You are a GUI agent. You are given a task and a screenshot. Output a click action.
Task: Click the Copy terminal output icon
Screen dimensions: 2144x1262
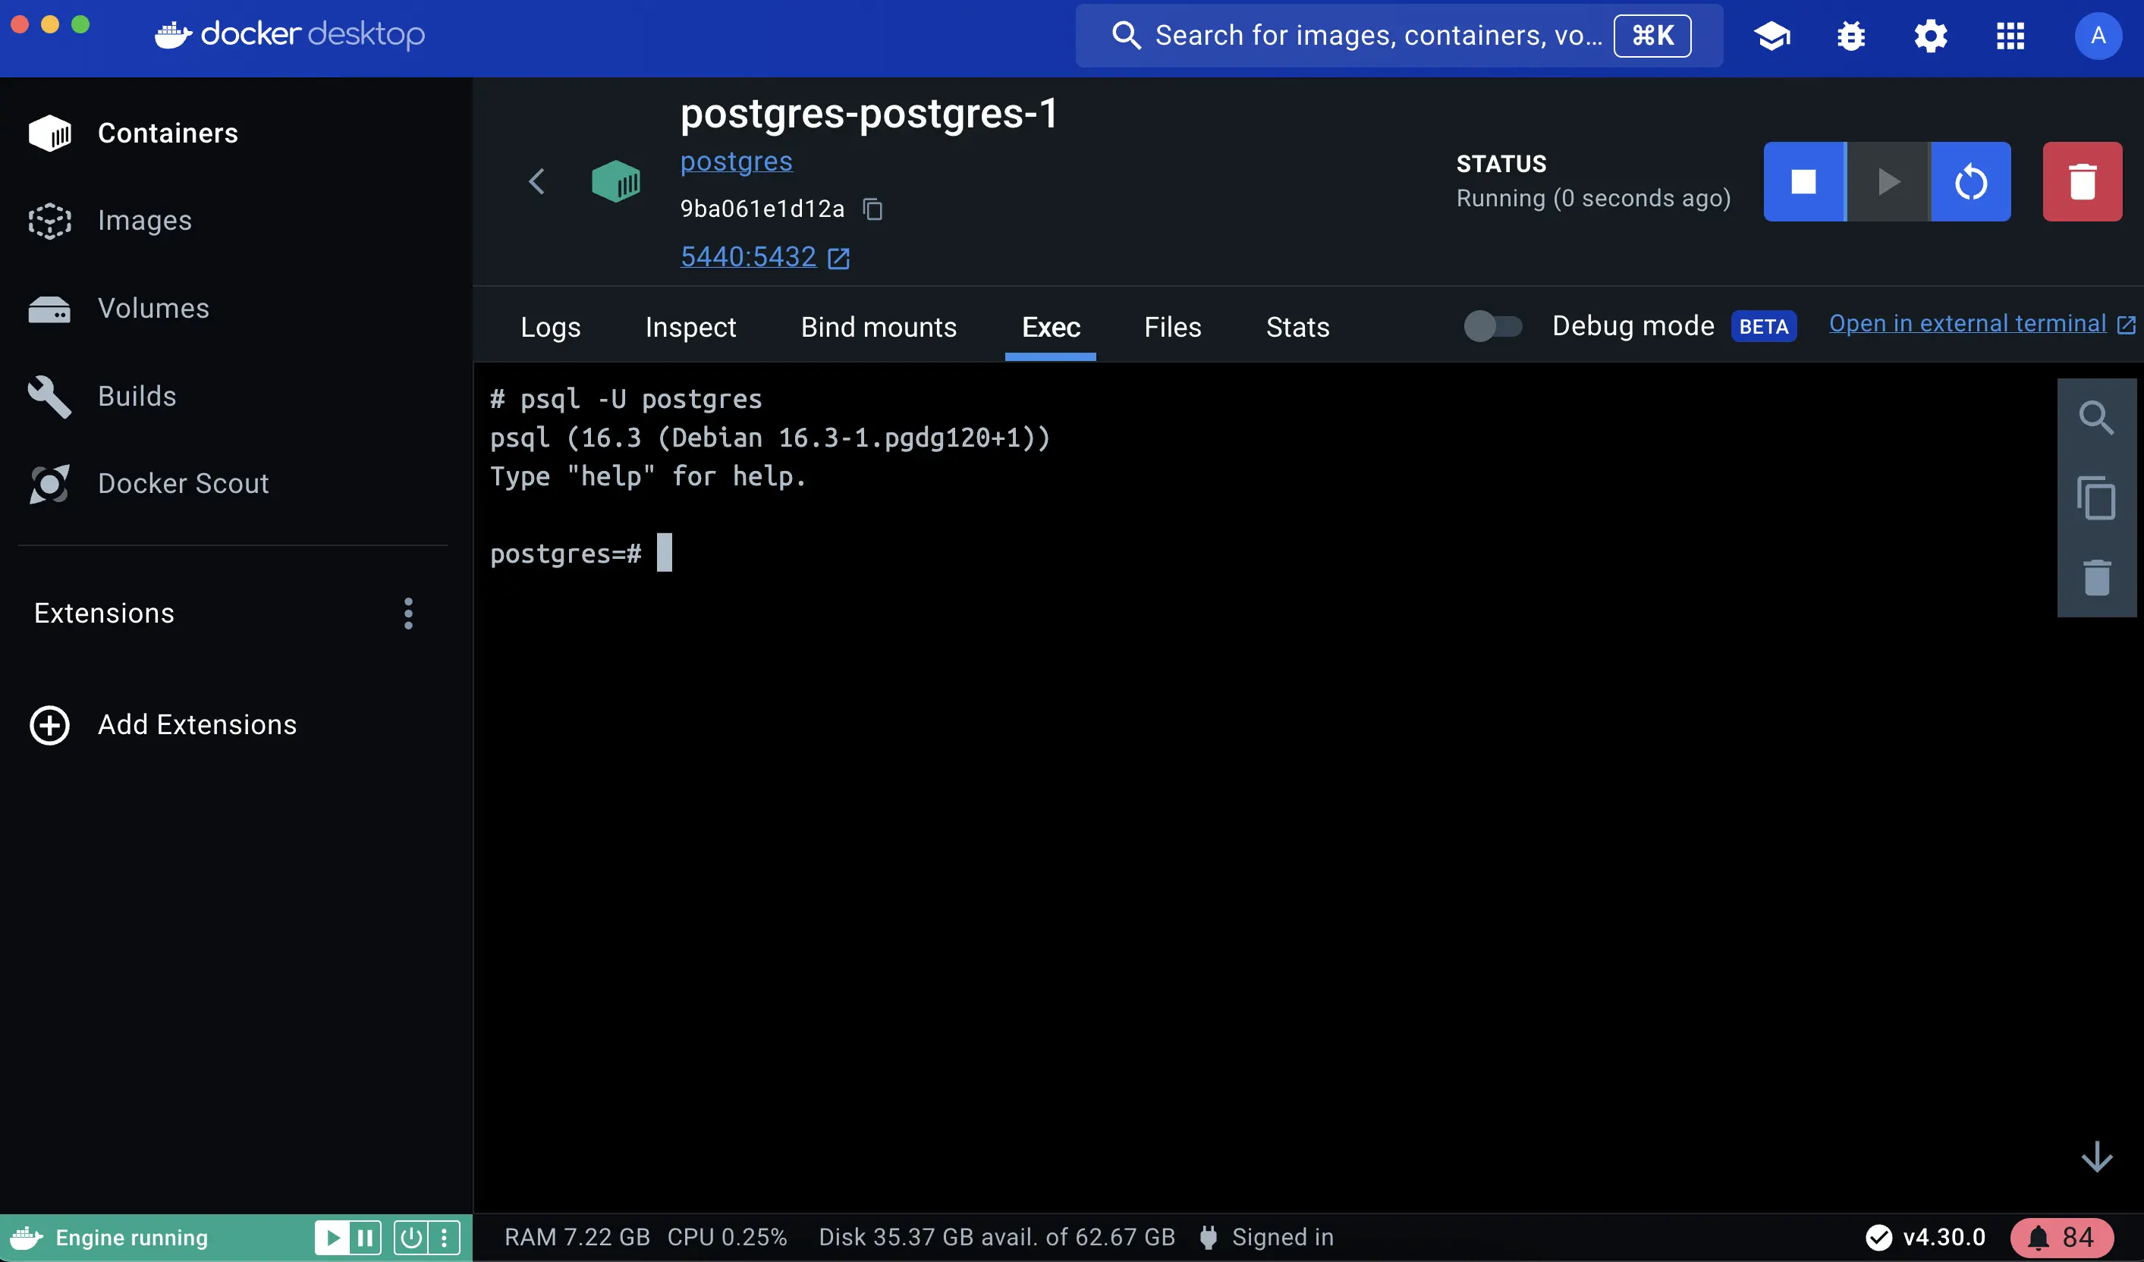click(x=2096, y=496)
